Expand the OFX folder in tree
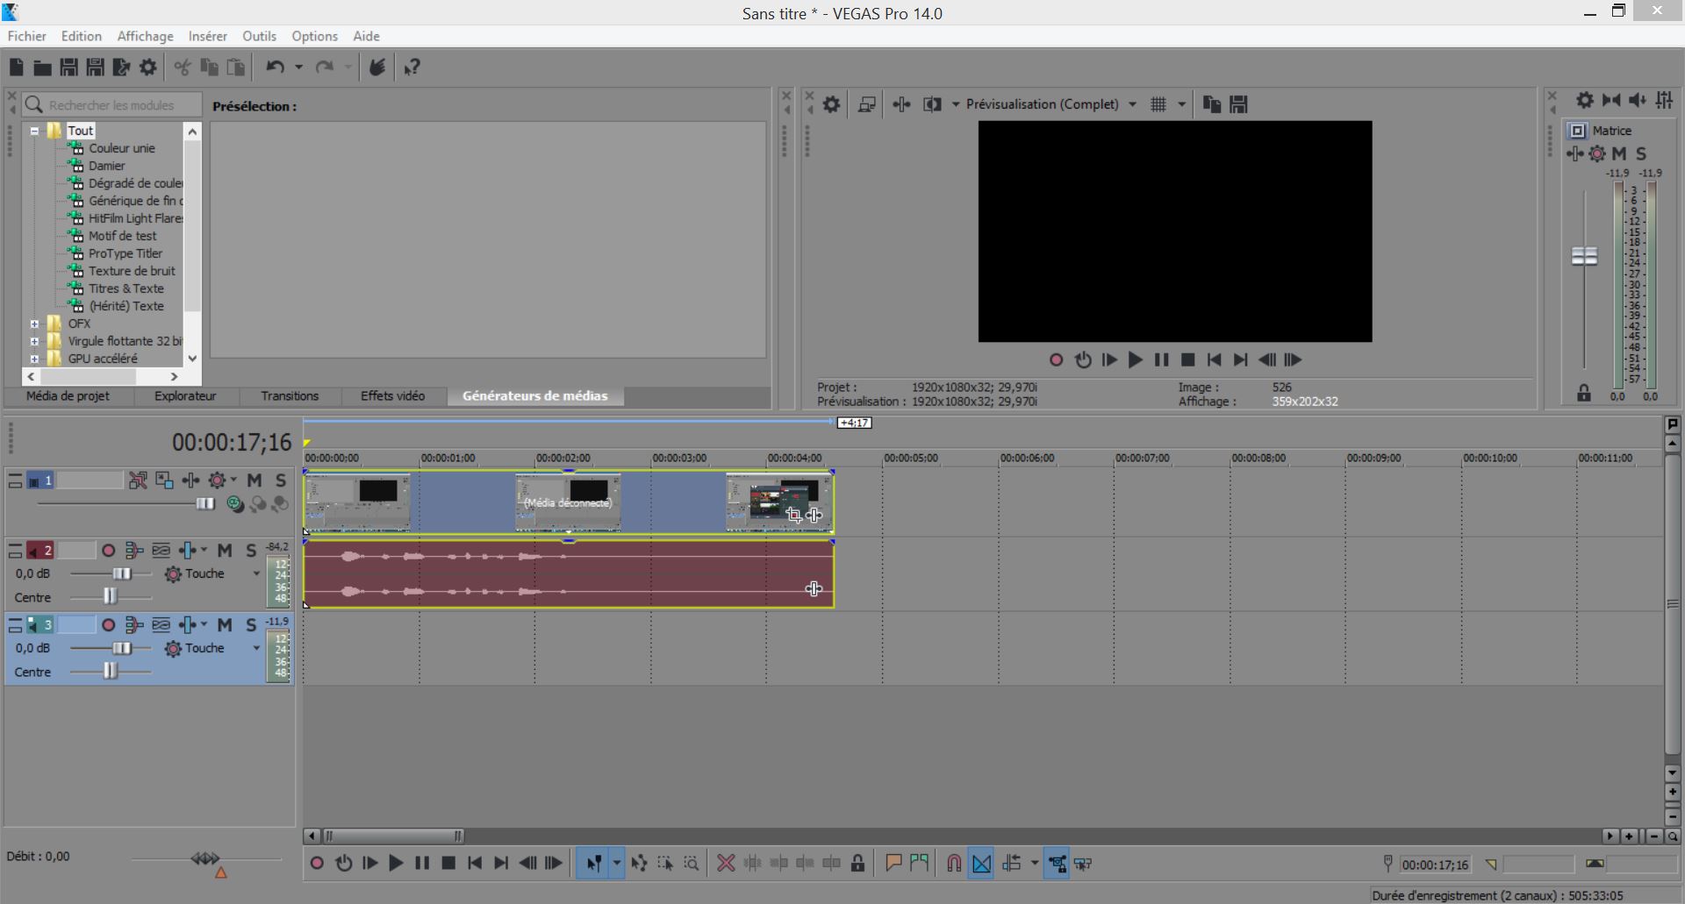Screen dimensions: 1685x904 [x=34, y=324]
